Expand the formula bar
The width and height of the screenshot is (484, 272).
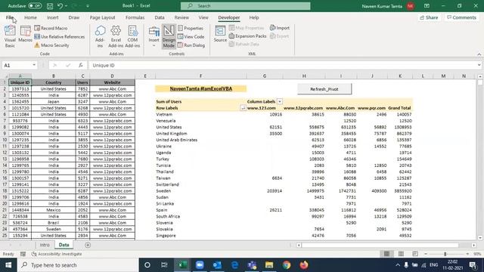[x=479, y=65]
